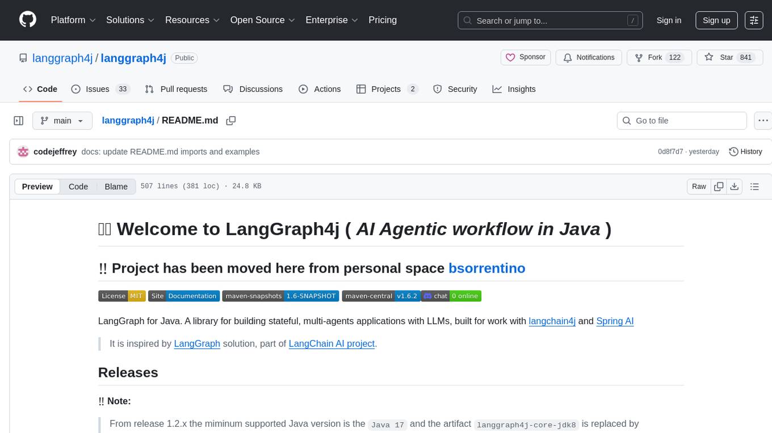
Task: Sponsor the project via heart button
Action: (x=526, y=57)
